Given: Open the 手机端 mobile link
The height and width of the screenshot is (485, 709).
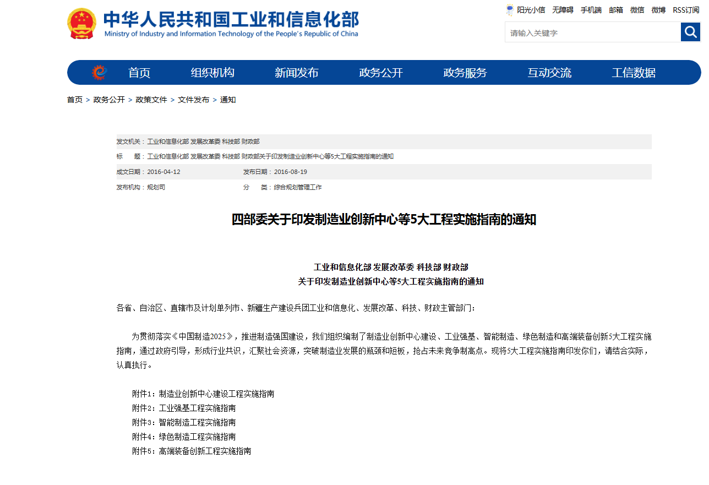Looking at the screenshot, I should [x=591, y=10].
